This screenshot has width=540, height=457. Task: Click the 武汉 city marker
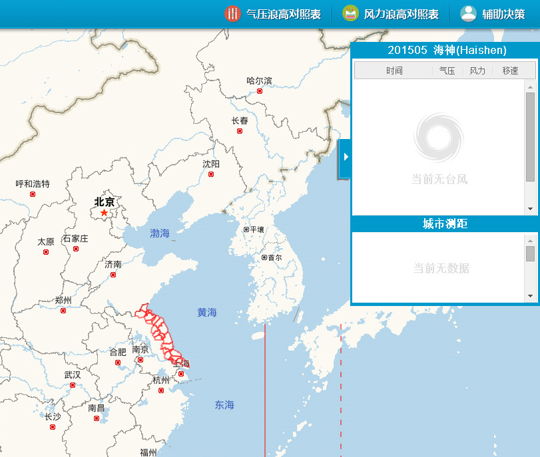point(73,385)
